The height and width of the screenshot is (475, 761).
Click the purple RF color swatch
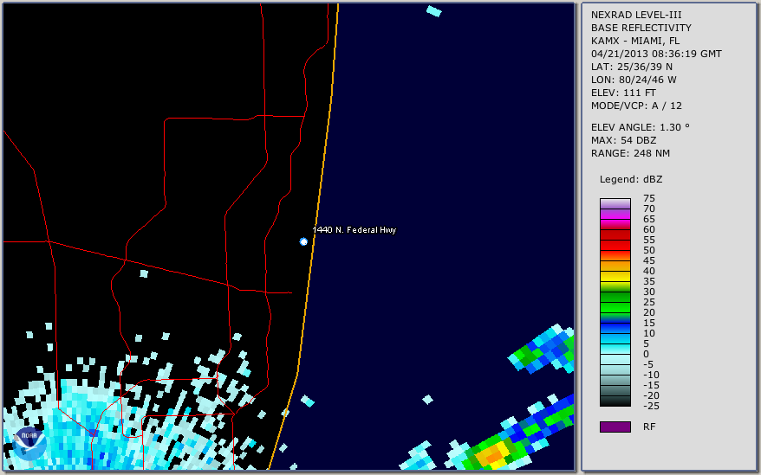click(615, 427)
